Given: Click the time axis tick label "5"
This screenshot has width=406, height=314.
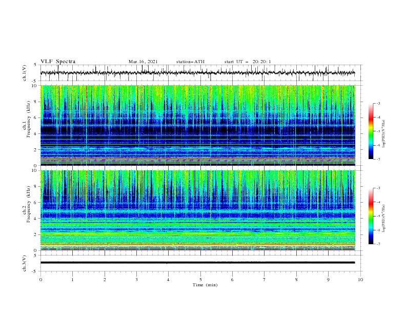Looking at the screenshot, I should pyautogui.click(x=200, y=280).
